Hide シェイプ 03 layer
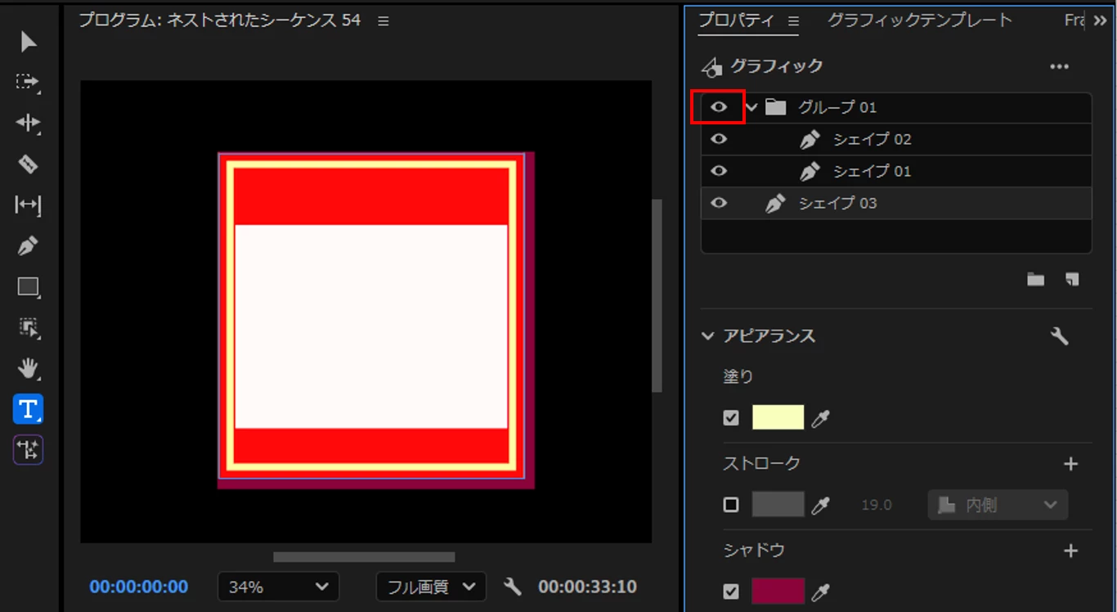Screen dimensions: 1117x612 719,203
